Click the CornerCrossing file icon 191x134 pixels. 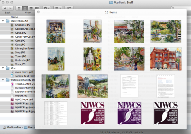(x=12, y=29)
